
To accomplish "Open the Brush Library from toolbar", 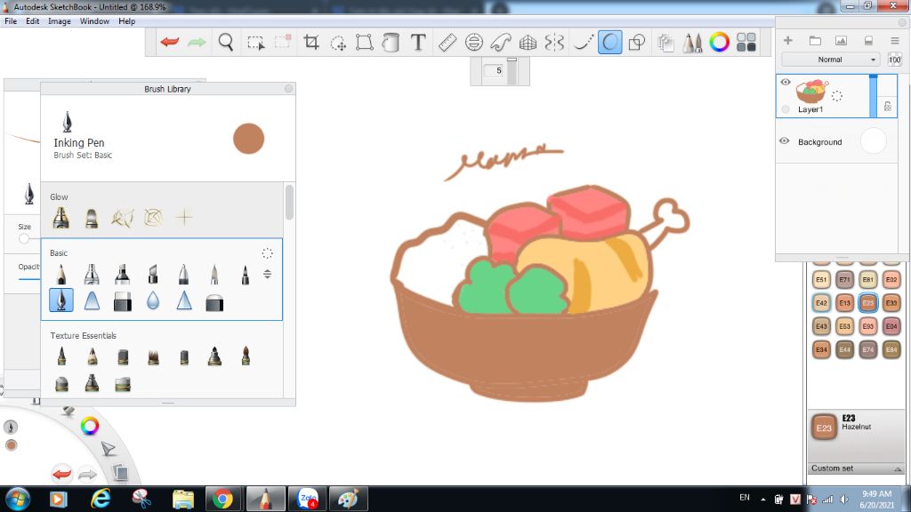I will tap(692, 43).
